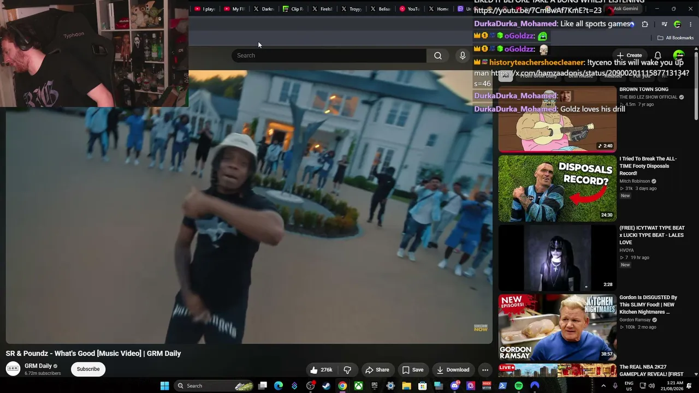699x393 pixels.
Task: Open the volume icon in the system tray
Action: click(x=651, y=386)
